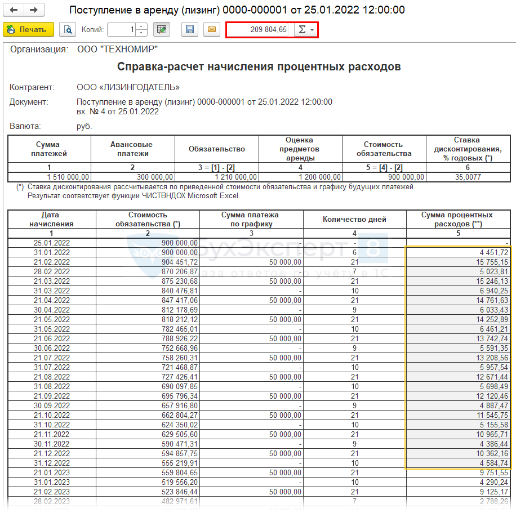Save report using the floppy disk icon
The width and height of the screenshot is (516, 513).
190,29
